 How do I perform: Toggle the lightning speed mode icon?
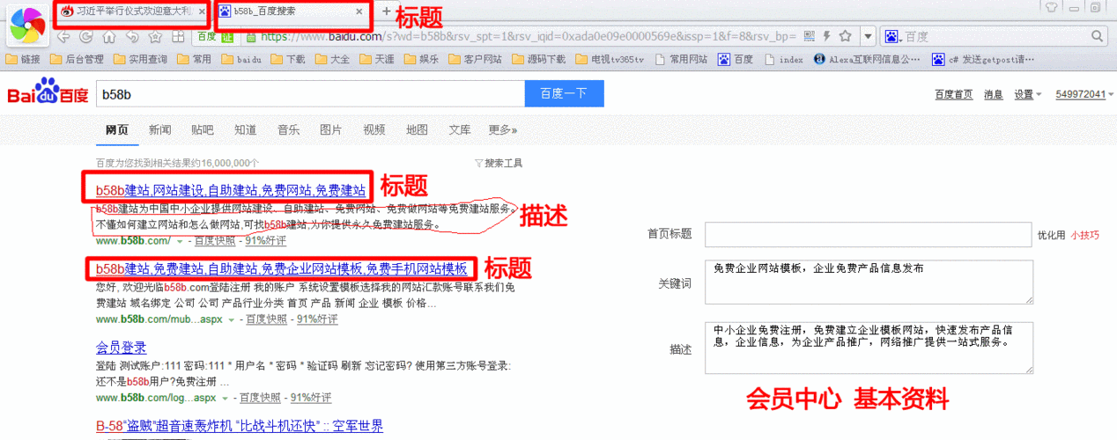pyautogui.click(x=826, y=37)
